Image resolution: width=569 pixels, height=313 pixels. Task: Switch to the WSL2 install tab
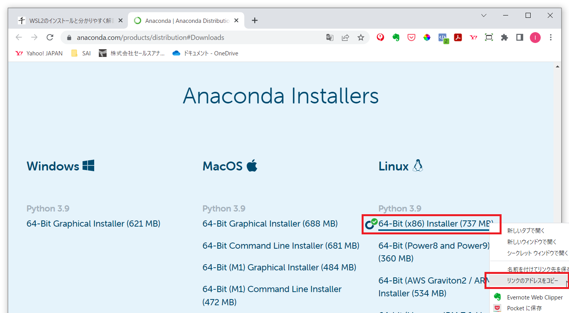tap(70, 21)
